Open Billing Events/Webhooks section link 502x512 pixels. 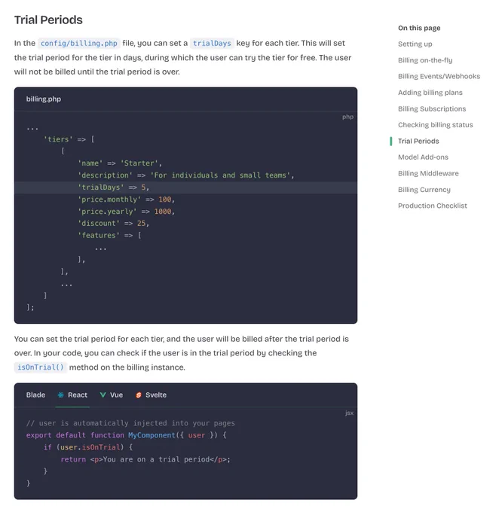click(x=439, y=76)
